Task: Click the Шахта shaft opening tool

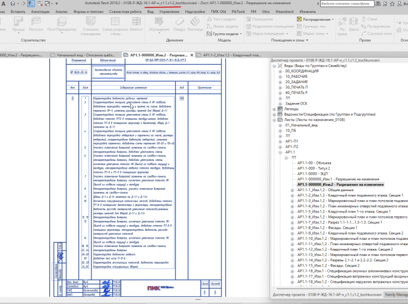Action: pyautogui.click(x=353, y=25)
